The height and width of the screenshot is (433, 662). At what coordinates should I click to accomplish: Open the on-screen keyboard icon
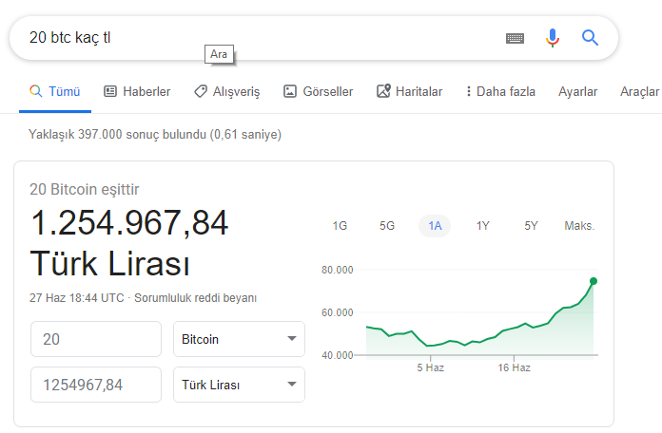[515, 38]
